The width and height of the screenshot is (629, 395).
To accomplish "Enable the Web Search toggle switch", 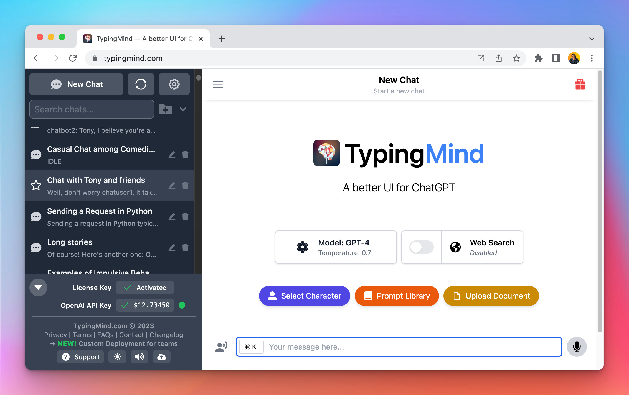I will 422,247.
